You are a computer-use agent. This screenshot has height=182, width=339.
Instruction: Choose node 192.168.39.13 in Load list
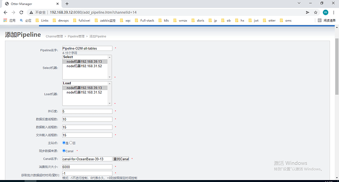85,88
